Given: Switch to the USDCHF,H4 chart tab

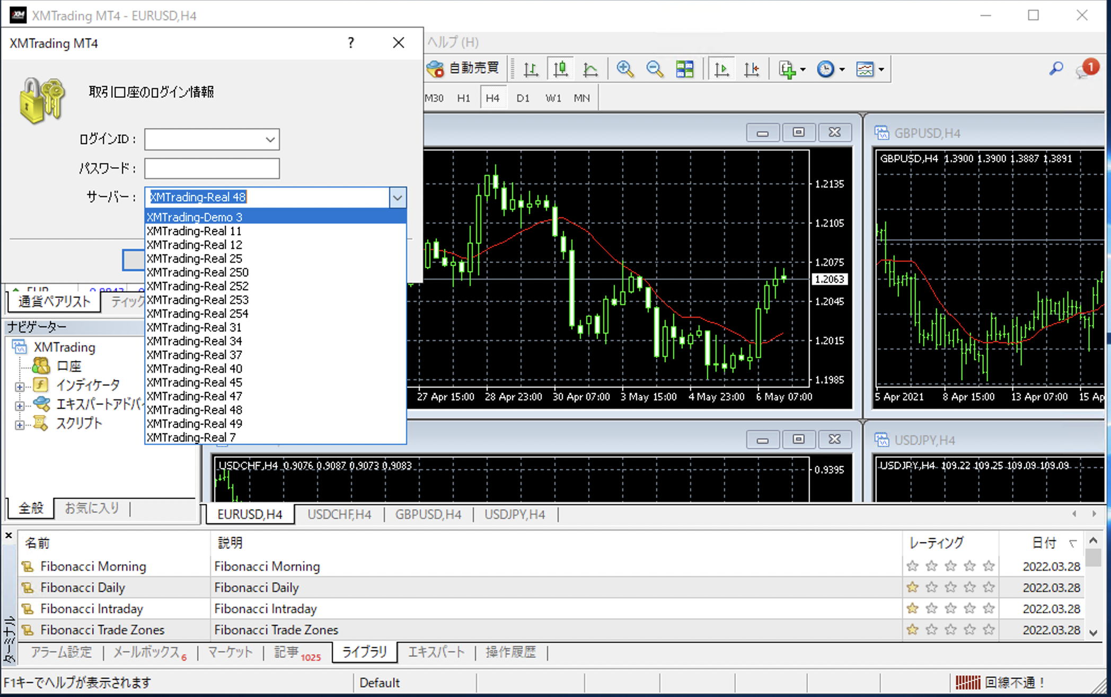Looking at the screenshot, I should click(339, 514).
